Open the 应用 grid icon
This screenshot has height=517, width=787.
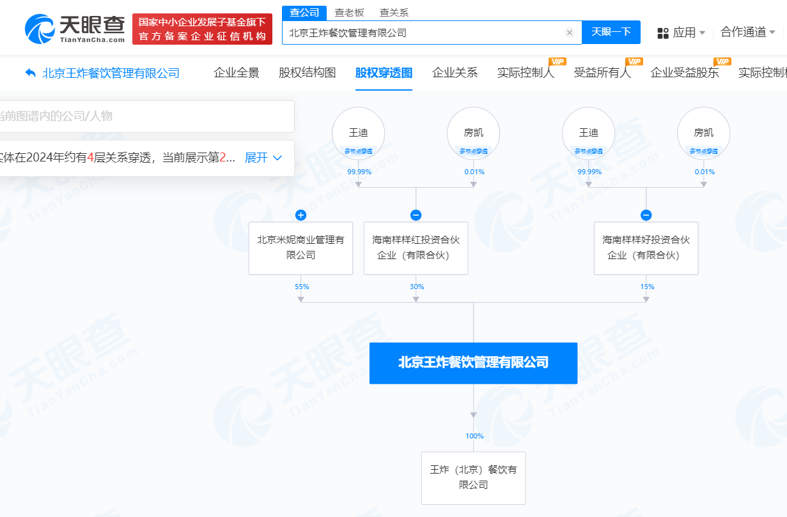click(664, 33)
